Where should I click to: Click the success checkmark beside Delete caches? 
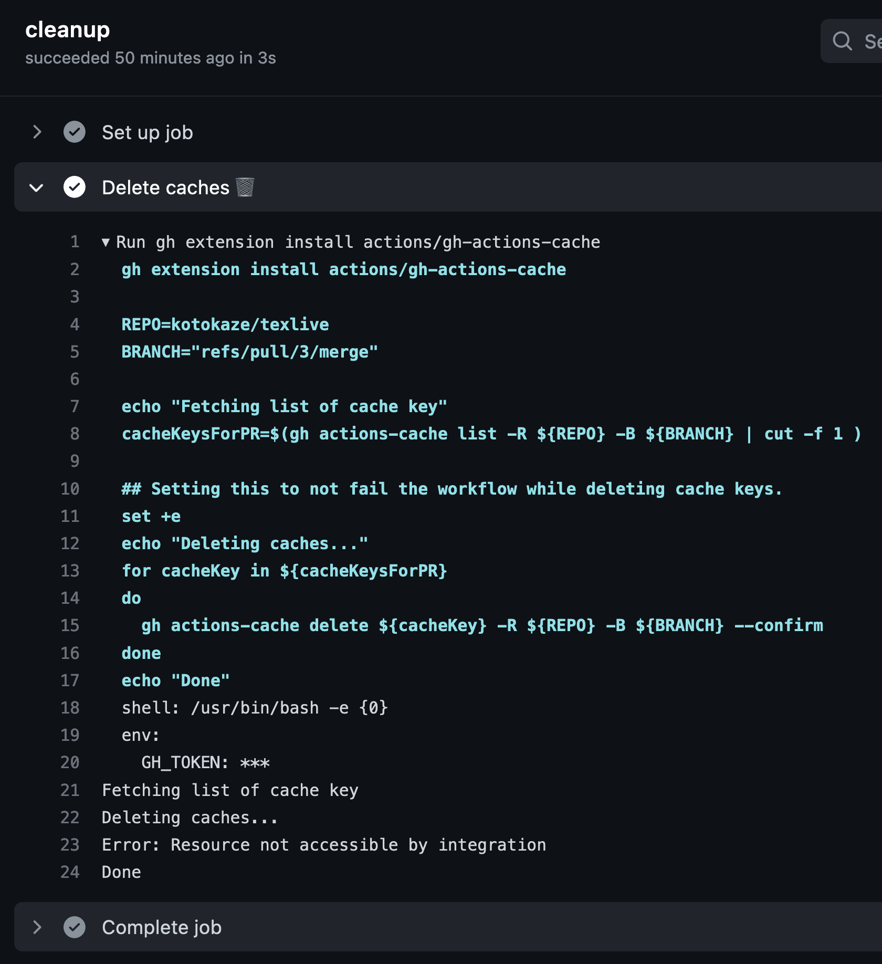coord(75,187)
